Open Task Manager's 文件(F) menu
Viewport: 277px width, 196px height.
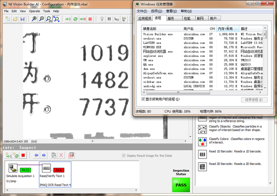pos(142,11)
